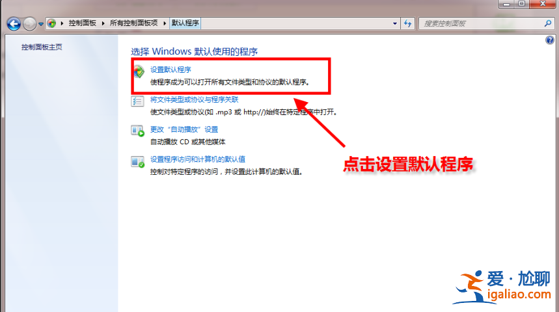
Task: Maximize the Control Panel window
Action: (x=522, y=3)
